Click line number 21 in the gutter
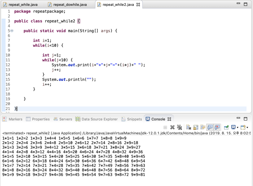 coord(8,109)
